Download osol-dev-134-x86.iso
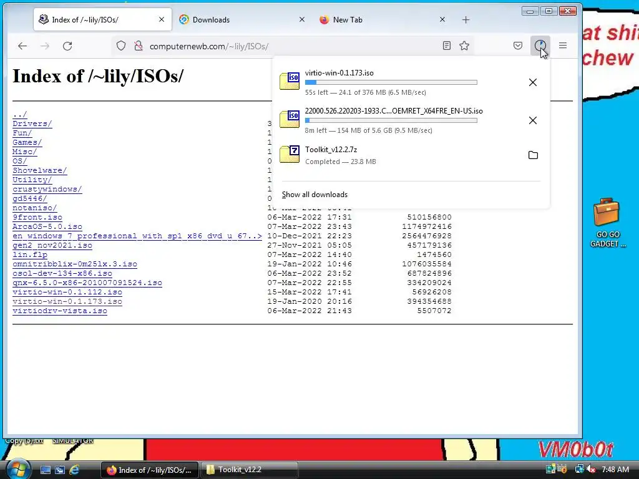Viewport: 639px width, 479px height. (62, 274)
